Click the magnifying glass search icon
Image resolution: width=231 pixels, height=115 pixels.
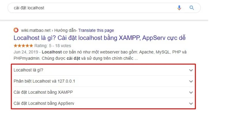click(x=192, y=8)
